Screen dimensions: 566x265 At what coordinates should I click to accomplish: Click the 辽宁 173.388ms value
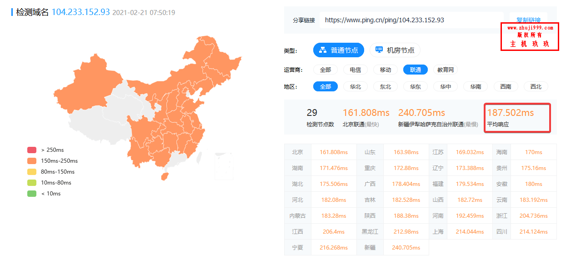pos(470,168)
